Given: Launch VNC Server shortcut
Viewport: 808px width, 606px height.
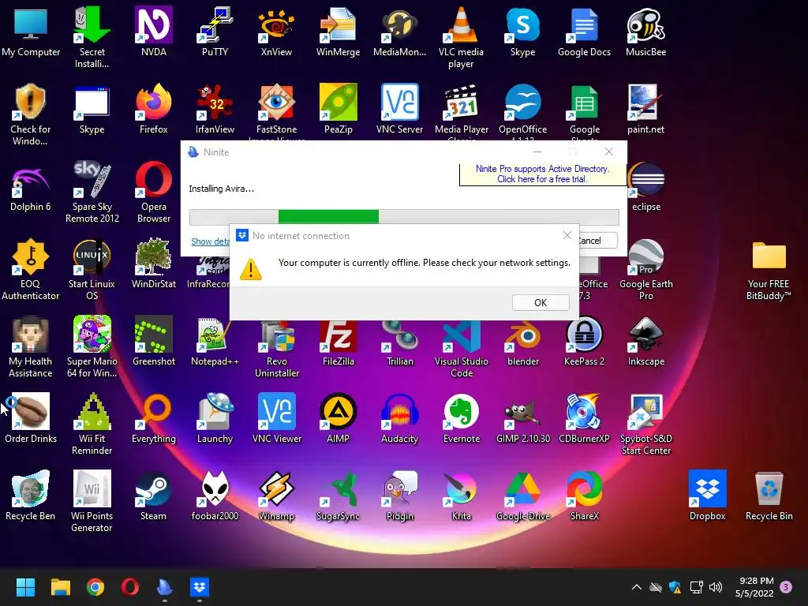Looking at the screenshot, I should pos(399,109).
